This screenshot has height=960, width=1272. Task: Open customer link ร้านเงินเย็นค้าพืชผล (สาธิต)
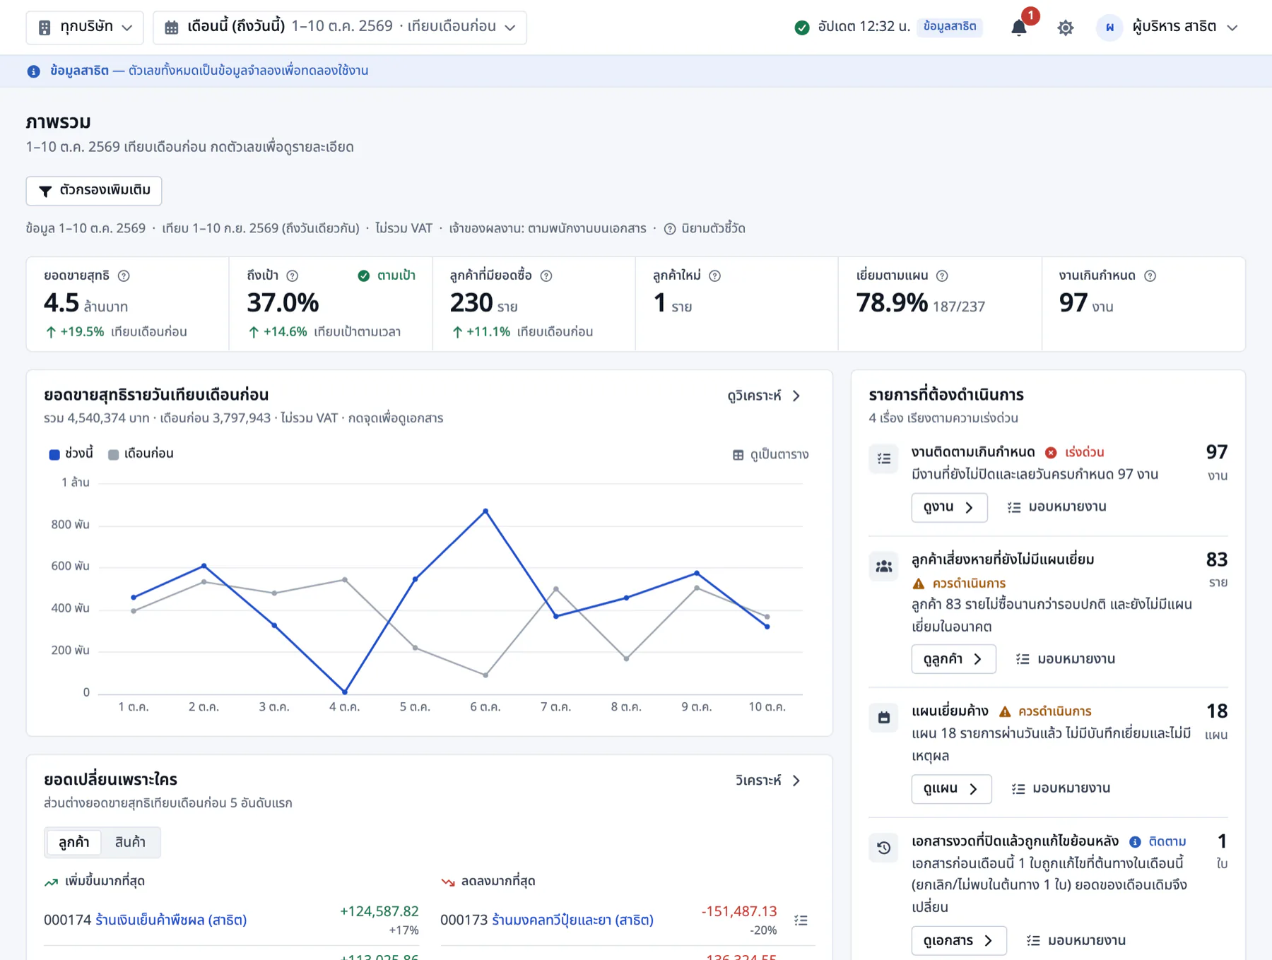[171, 920]
